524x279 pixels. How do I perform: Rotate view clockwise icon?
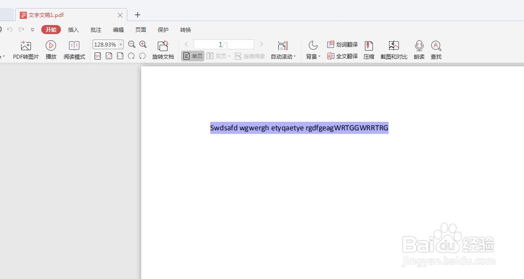pyautogui.click(x=131, y=56)
